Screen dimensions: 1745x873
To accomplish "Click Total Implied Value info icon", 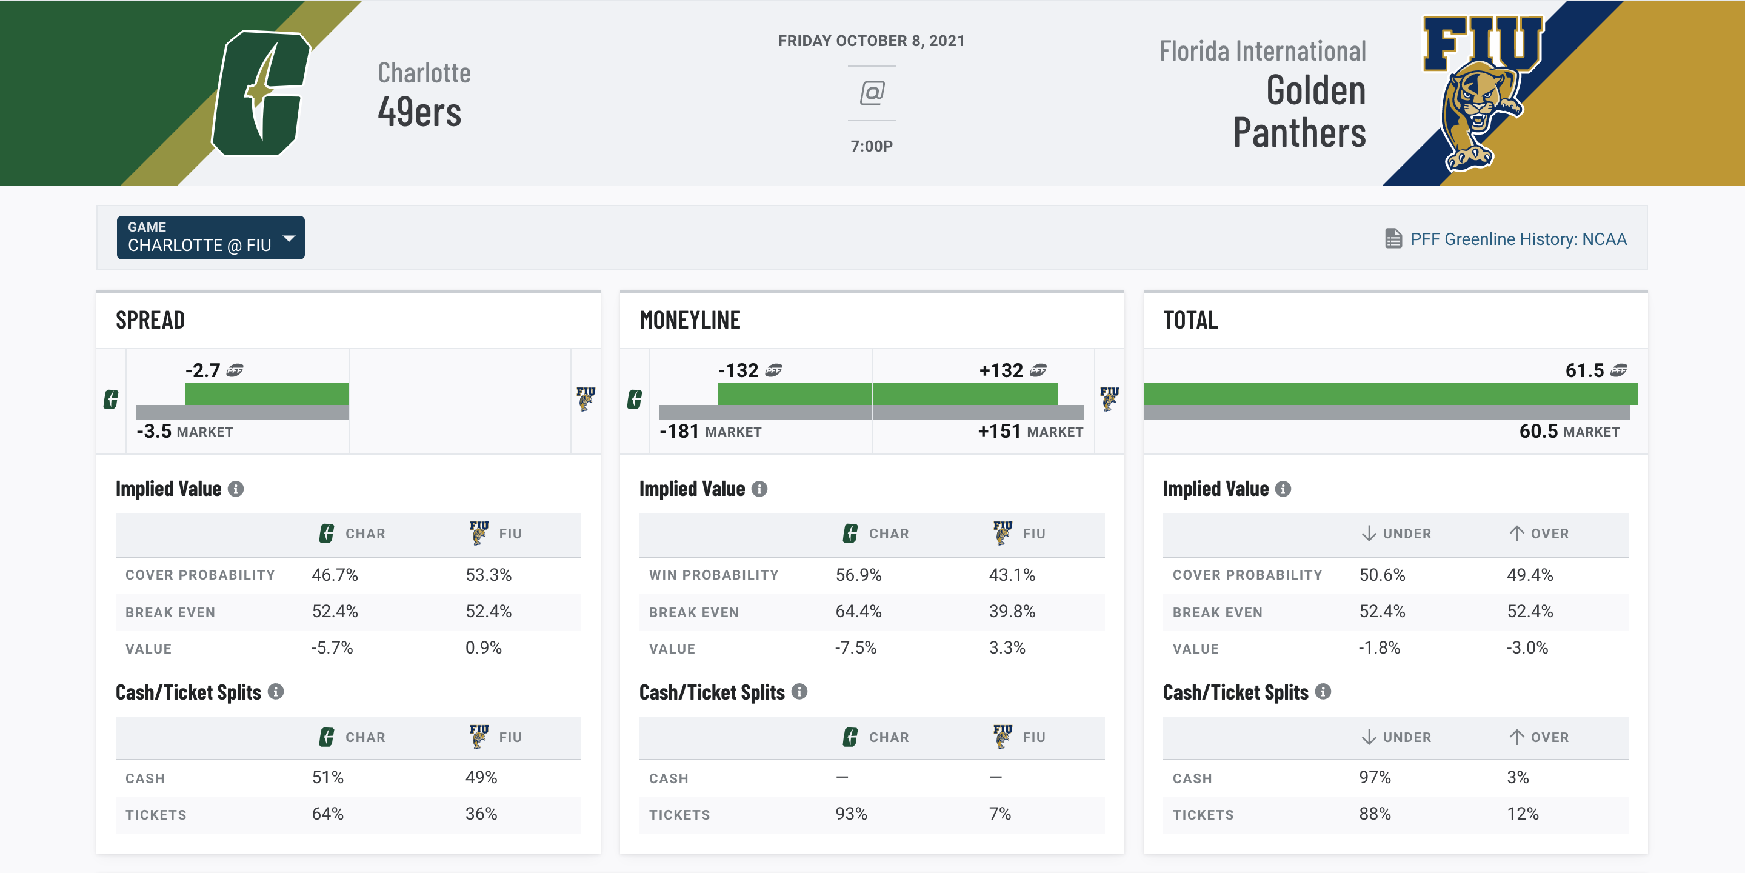I will (1283, 489).
